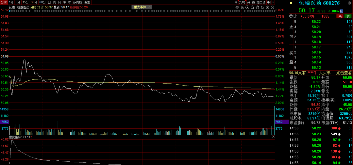Click the yellow R badge icon

tap(291, 3)
